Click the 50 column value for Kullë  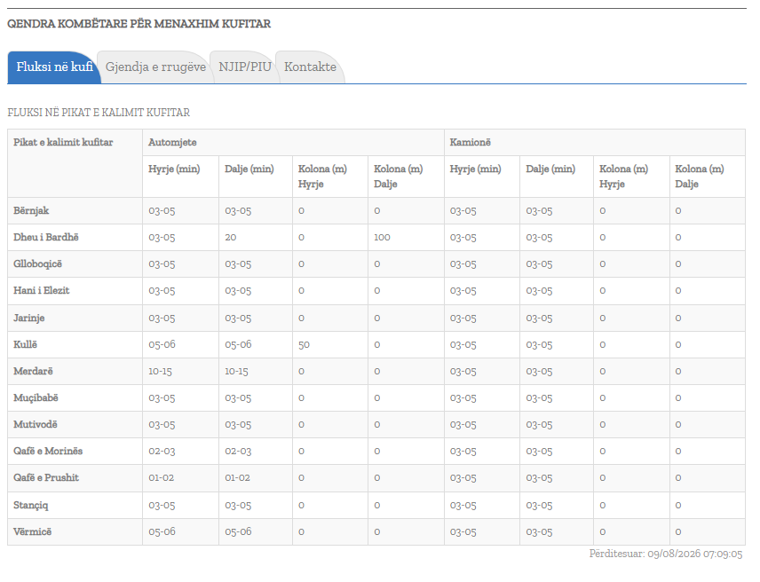[x=304, y=345]
